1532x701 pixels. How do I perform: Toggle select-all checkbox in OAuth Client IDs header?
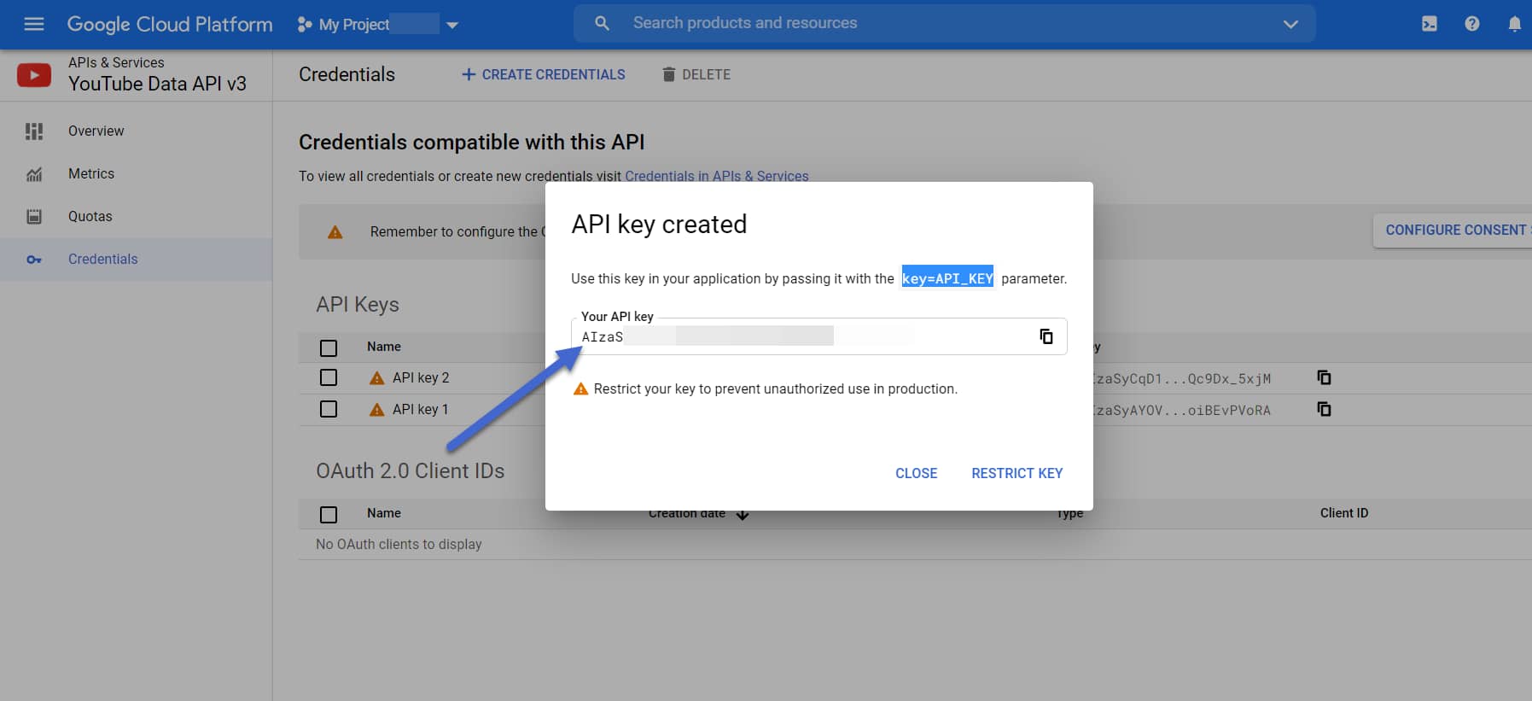[x=329, y=514]
